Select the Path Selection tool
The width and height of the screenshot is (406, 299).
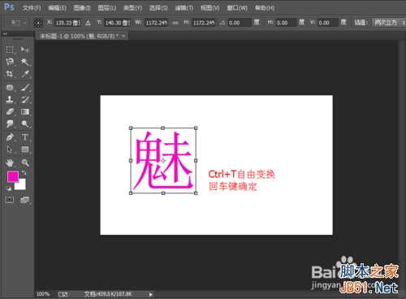(x=10, y=149)
